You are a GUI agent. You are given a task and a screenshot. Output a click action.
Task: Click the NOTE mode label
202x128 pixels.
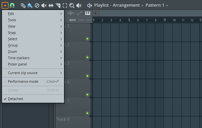point(73,20)
